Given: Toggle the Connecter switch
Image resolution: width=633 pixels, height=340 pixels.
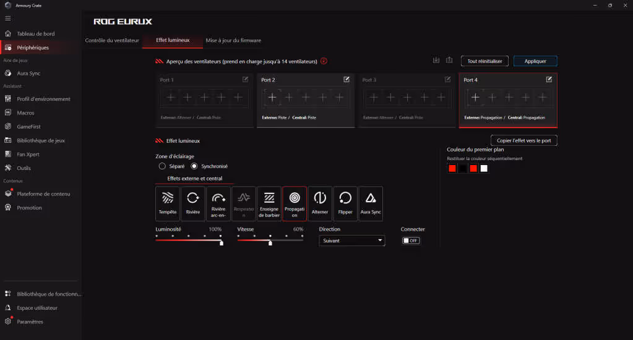Looking at the screenshot, I should click(x=411, y=241).
